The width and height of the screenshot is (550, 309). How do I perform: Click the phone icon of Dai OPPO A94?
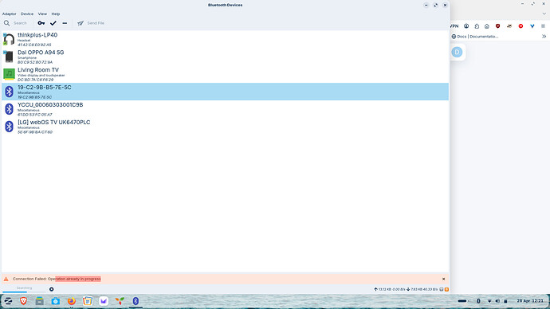click(9, 57)
